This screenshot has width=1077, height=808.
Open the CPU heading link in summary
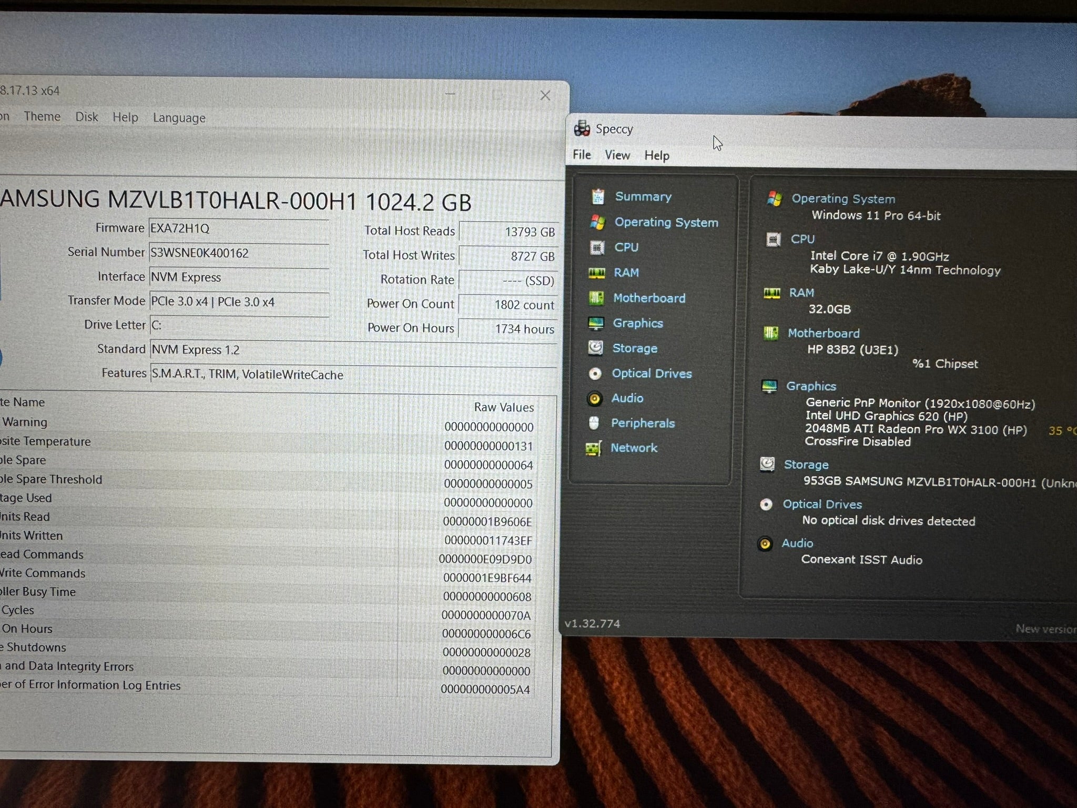(802, 239)
